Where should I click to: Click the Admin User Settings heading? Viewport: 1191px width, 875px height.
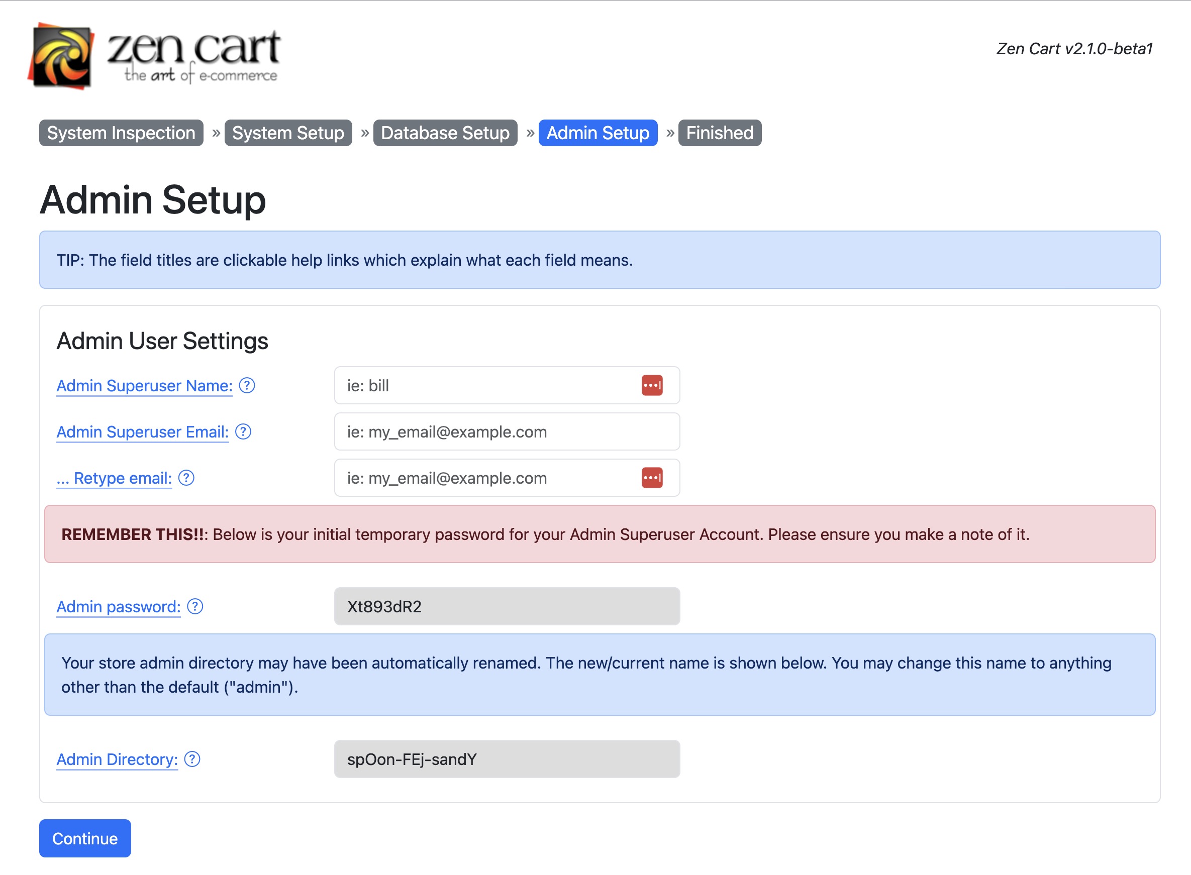click(162, 341)
